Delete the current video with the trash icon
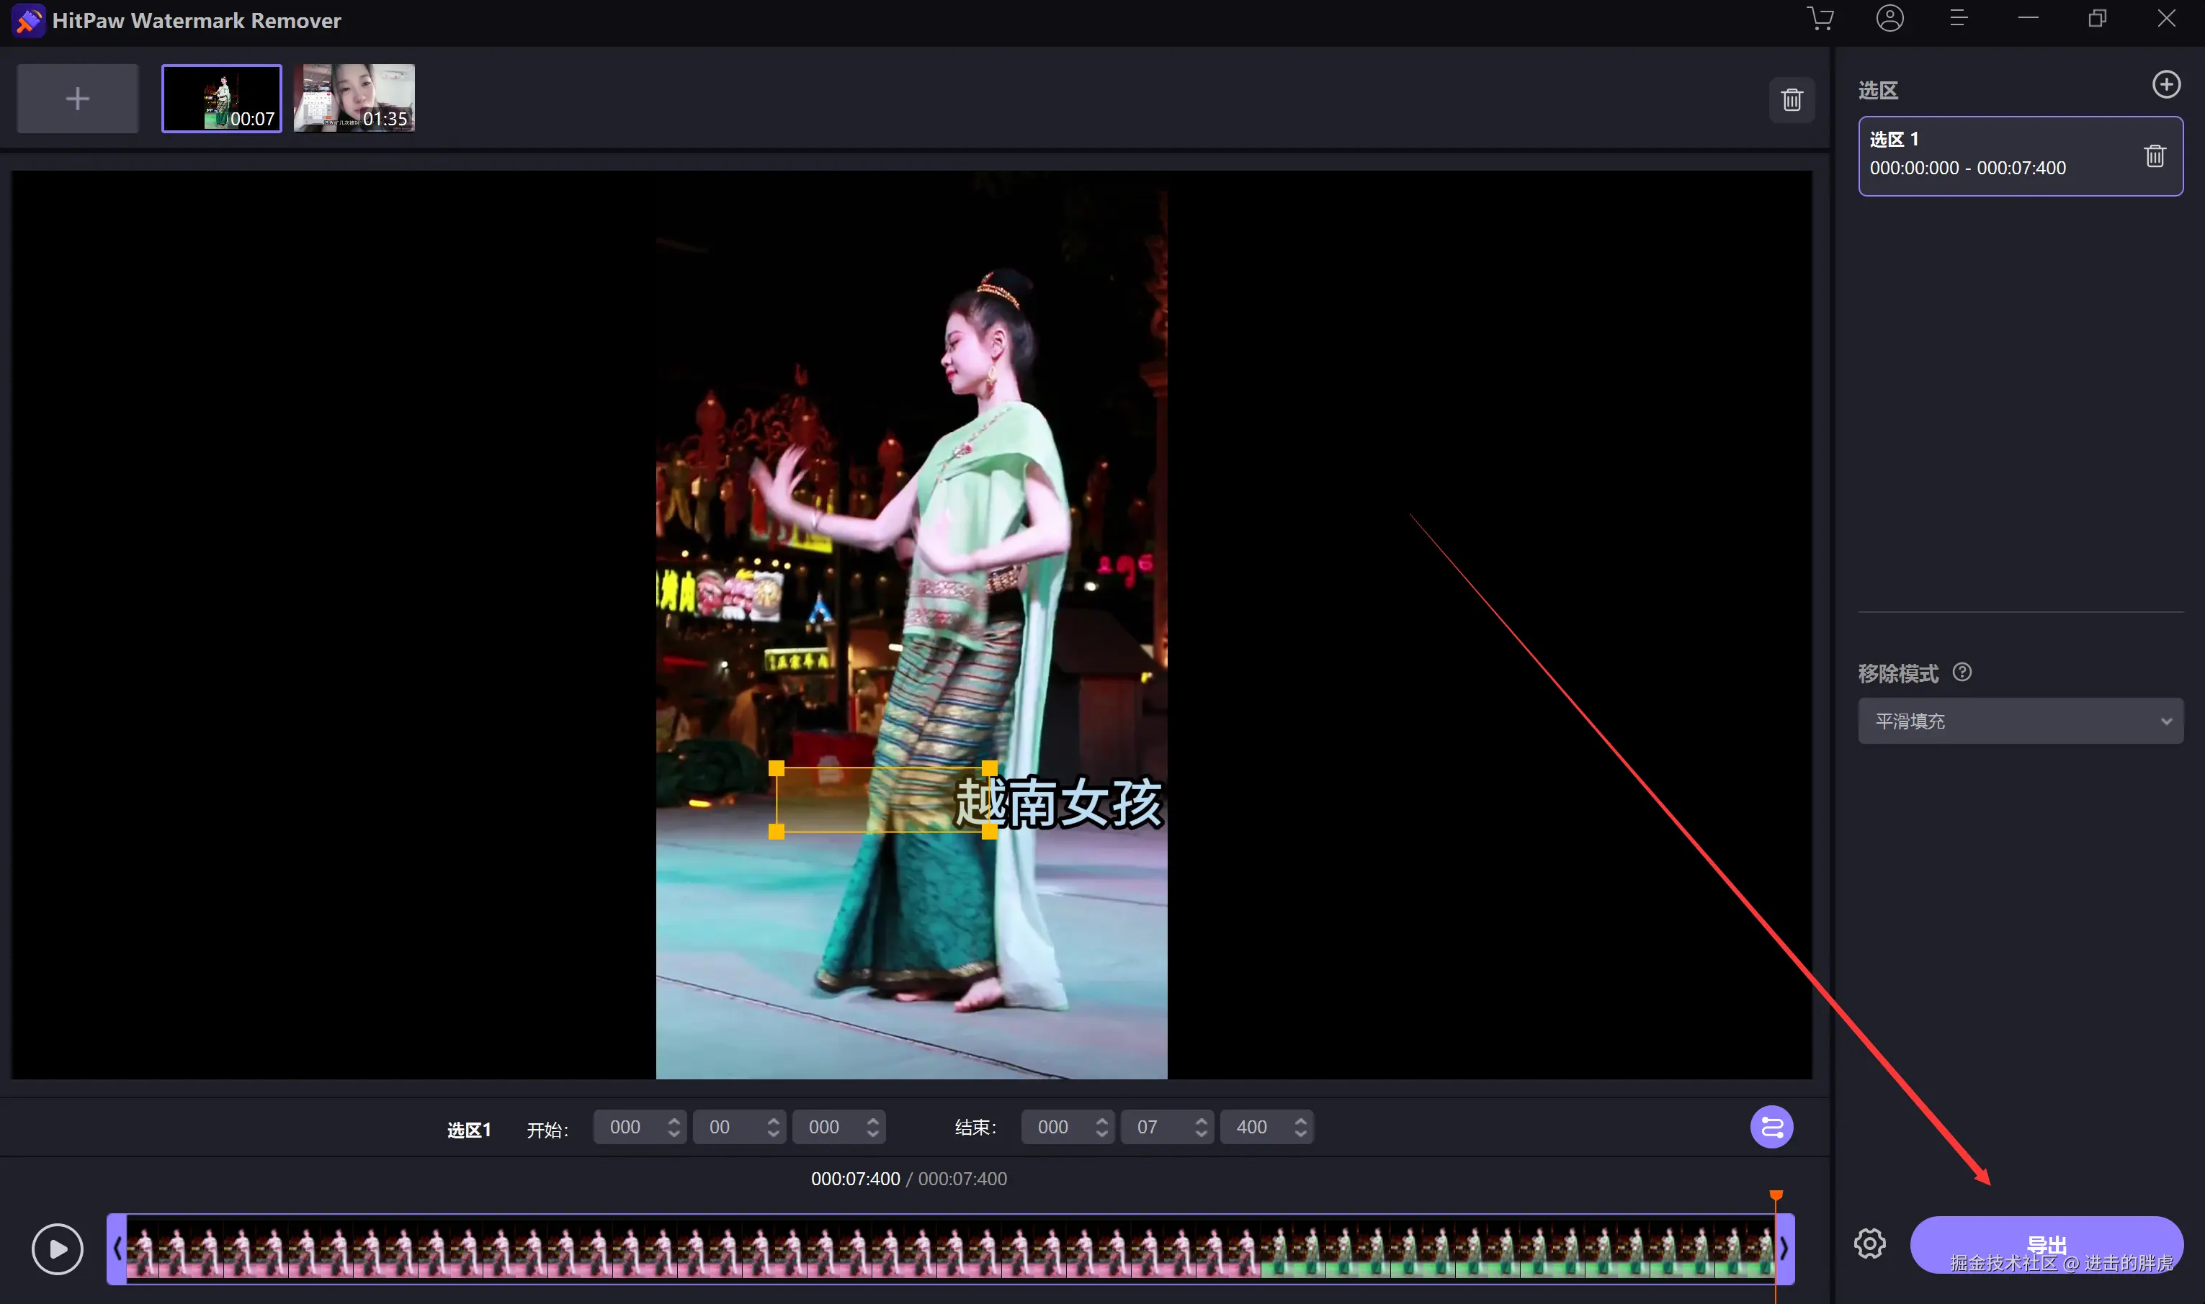This screenshot has width=2205, height=1304. tap(1792, 99)
